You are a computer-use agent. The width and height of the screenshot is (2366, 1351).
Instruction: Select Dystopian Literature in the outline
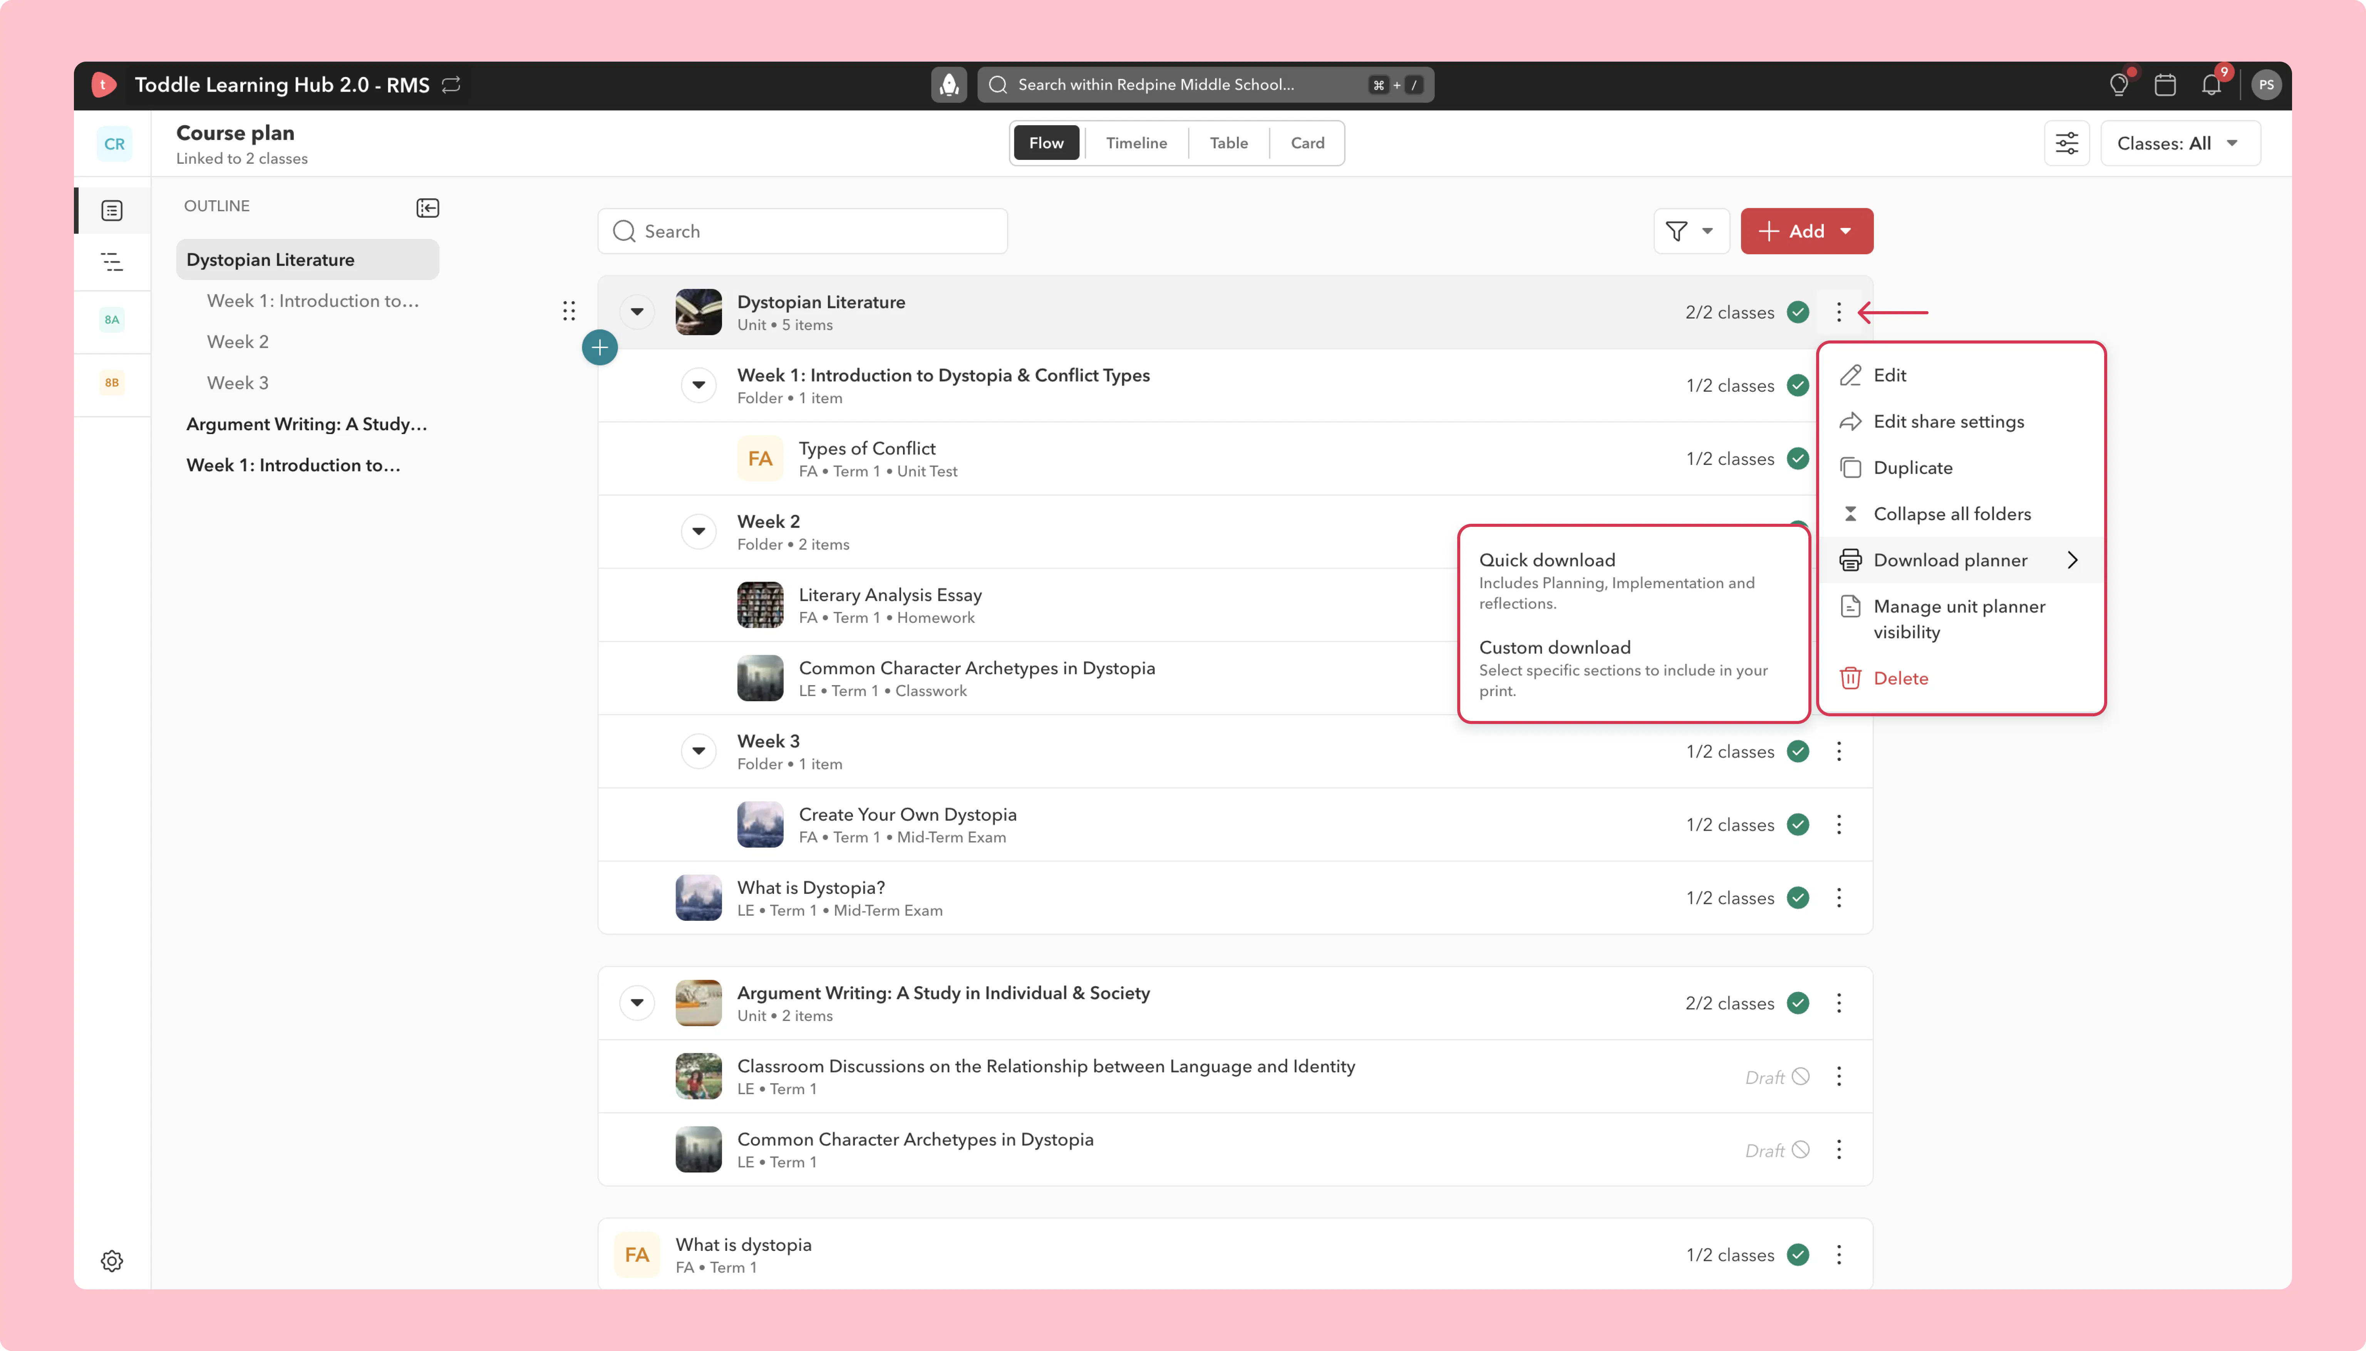tap(307, 260)
